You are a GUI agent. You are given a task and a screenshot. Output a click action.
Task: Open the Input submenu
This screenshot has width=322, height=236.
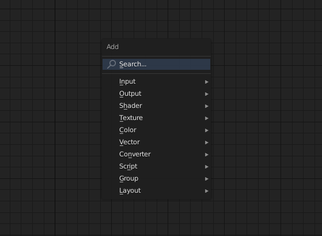(x=156, y=82)
